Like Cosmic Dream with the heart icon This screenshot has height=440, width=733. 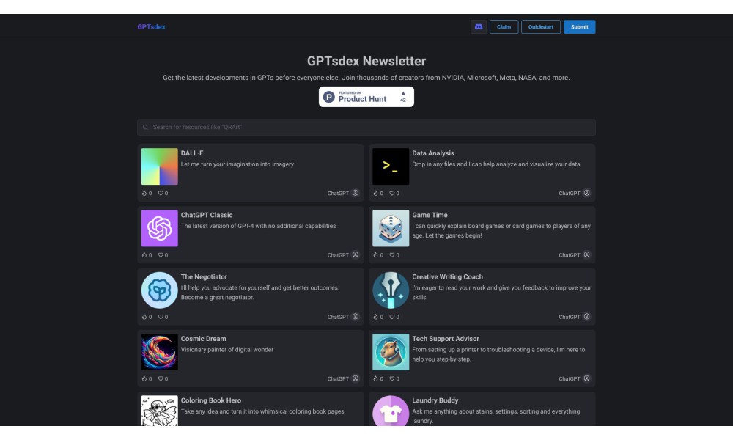(161, 378)
